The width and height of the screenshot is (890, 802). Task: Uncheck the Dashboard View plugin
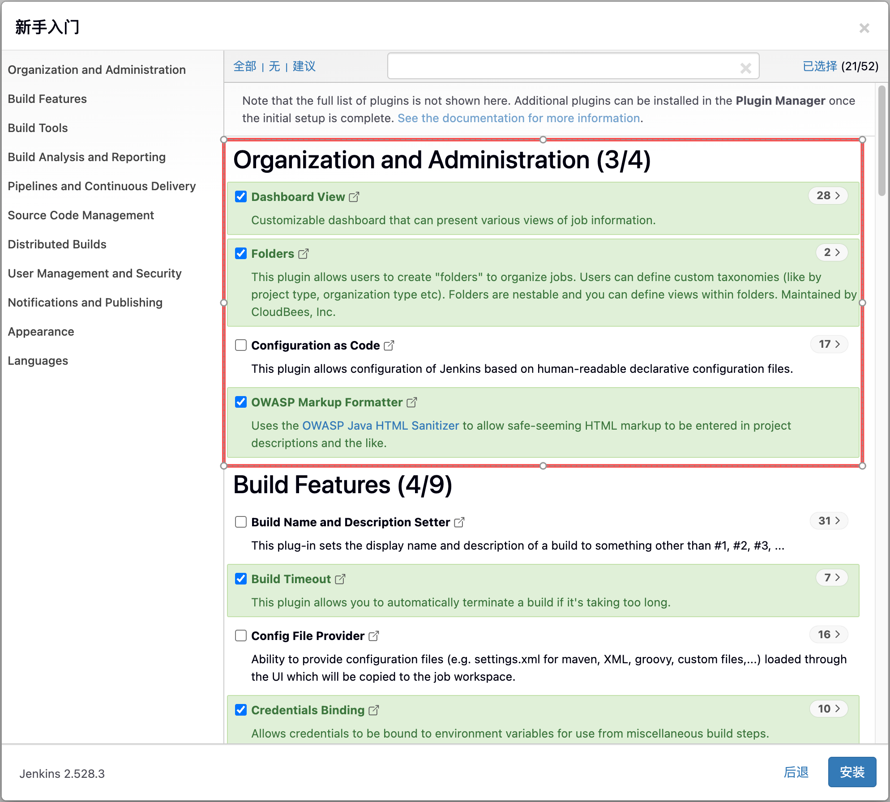point(241,196)
